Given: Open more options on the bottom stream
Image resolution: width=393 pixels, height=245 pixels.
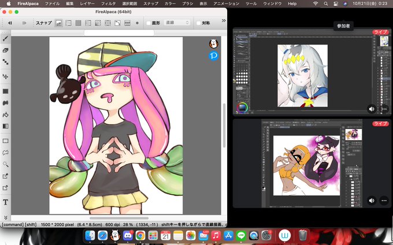Looking at the screenshot, I should click(x=384, y=201).
